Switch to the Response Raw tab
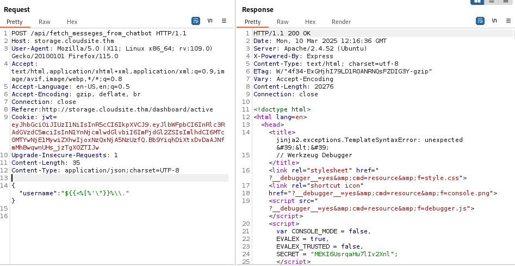Viewport: 515px width, 266px height. (x=282, y=22)
